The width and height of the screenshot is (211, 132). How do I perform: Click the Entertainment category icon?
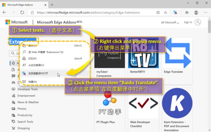(14, 96)
